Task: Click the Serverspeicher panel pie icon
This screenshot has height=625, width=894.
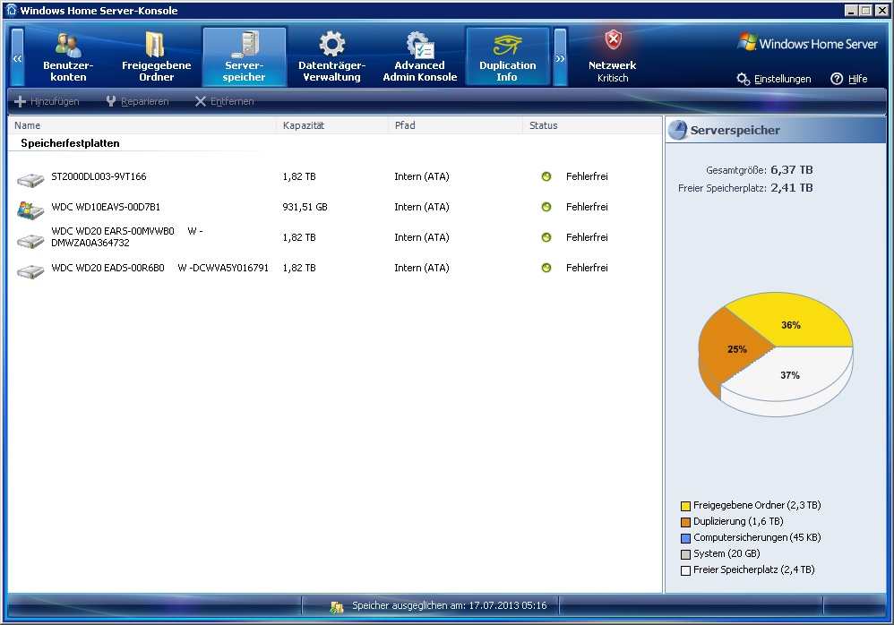Action: pos(678,130)
